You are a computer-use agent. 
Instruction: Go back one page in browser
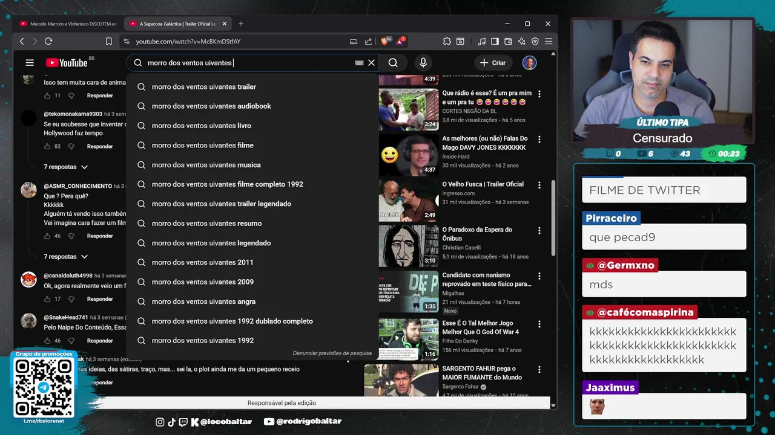click(22, 41)
